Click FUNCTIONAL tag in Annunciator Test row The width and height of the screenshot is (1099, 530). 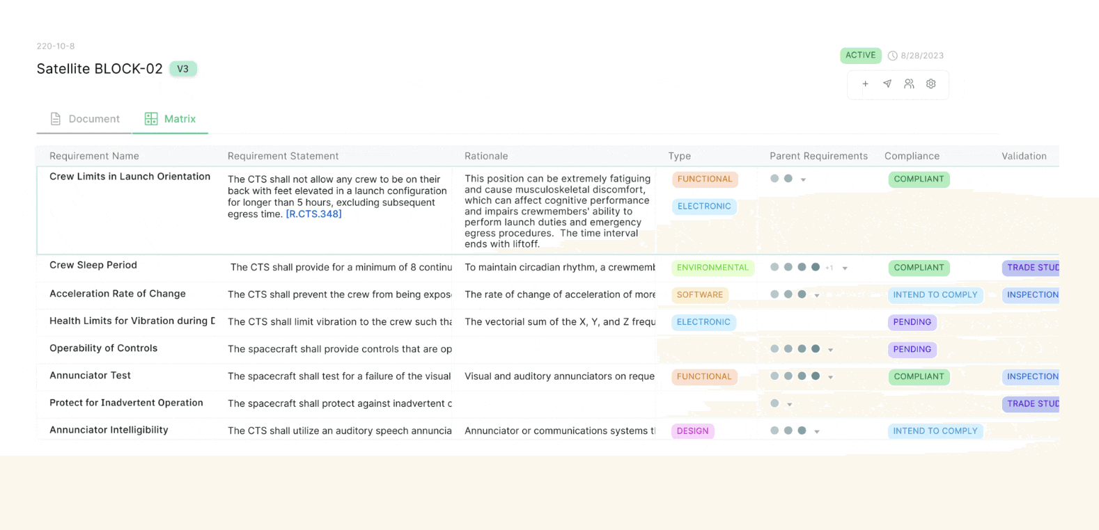[704, 376]
